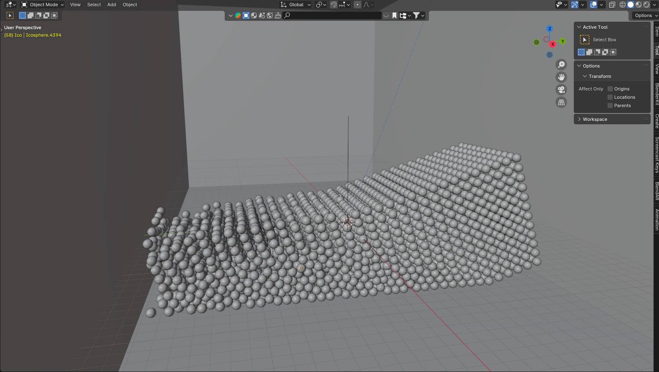The width and height of the screenshot is (659, 372).
Task: Switch to the BlenderKit sidebar tab
Action: tap(656, 94)
